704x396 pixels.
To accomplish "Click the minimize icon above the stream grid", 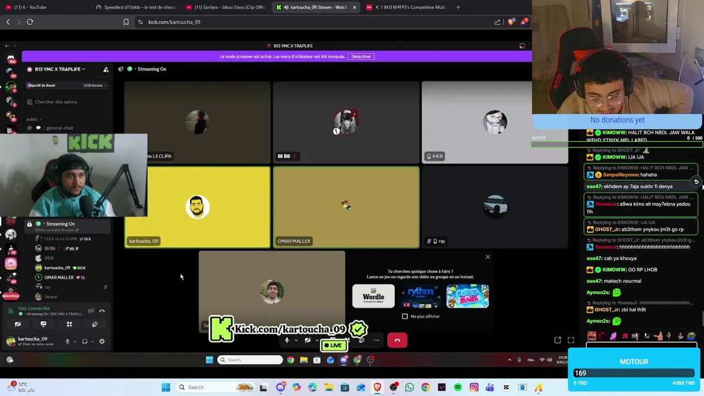I will (522, 46).
